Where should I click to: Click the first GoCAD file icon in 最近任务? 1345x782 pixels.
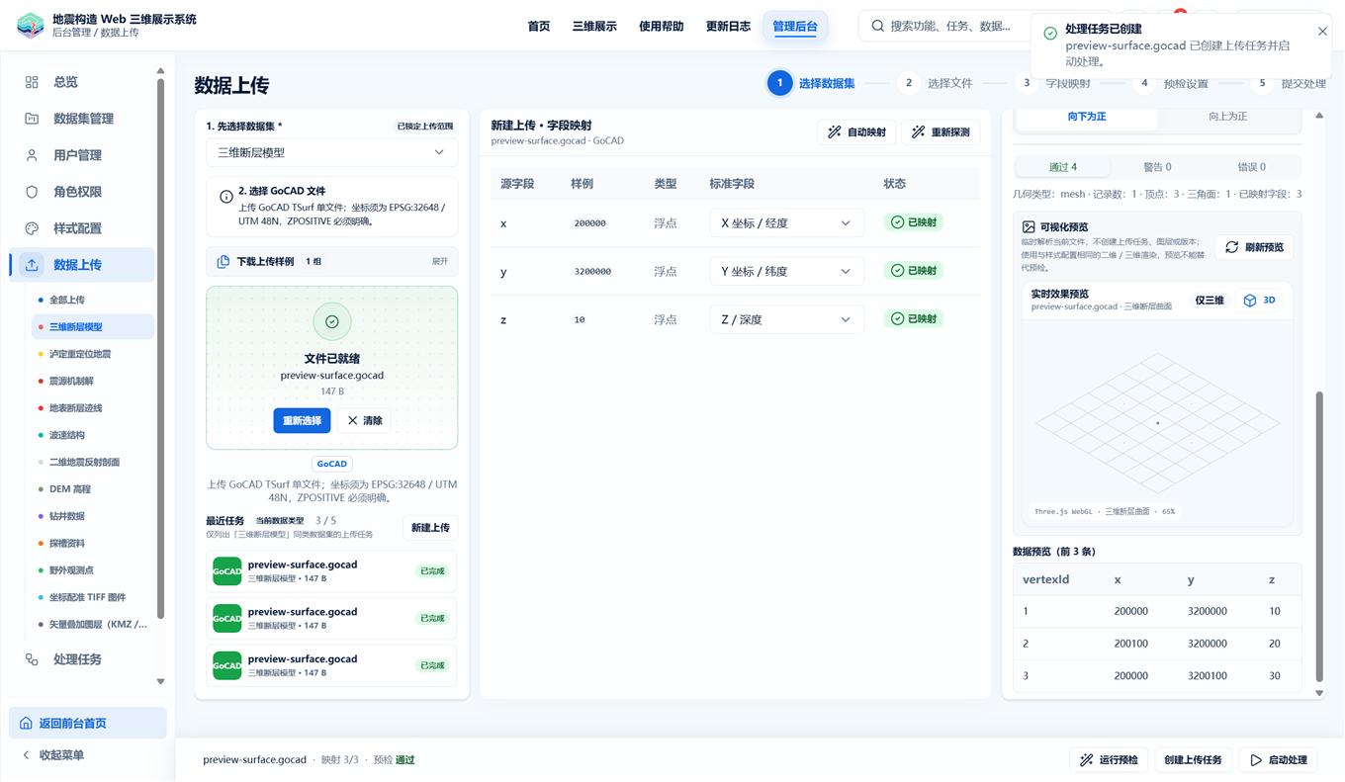[x=226, y=571]
